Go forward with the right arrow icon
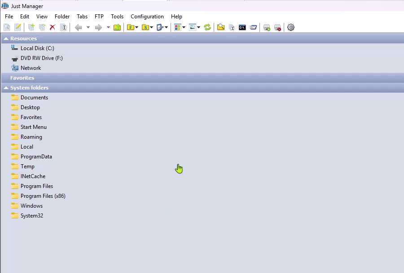Image resolution: width=404 pixels, height=273 pixels. point(98,27)
